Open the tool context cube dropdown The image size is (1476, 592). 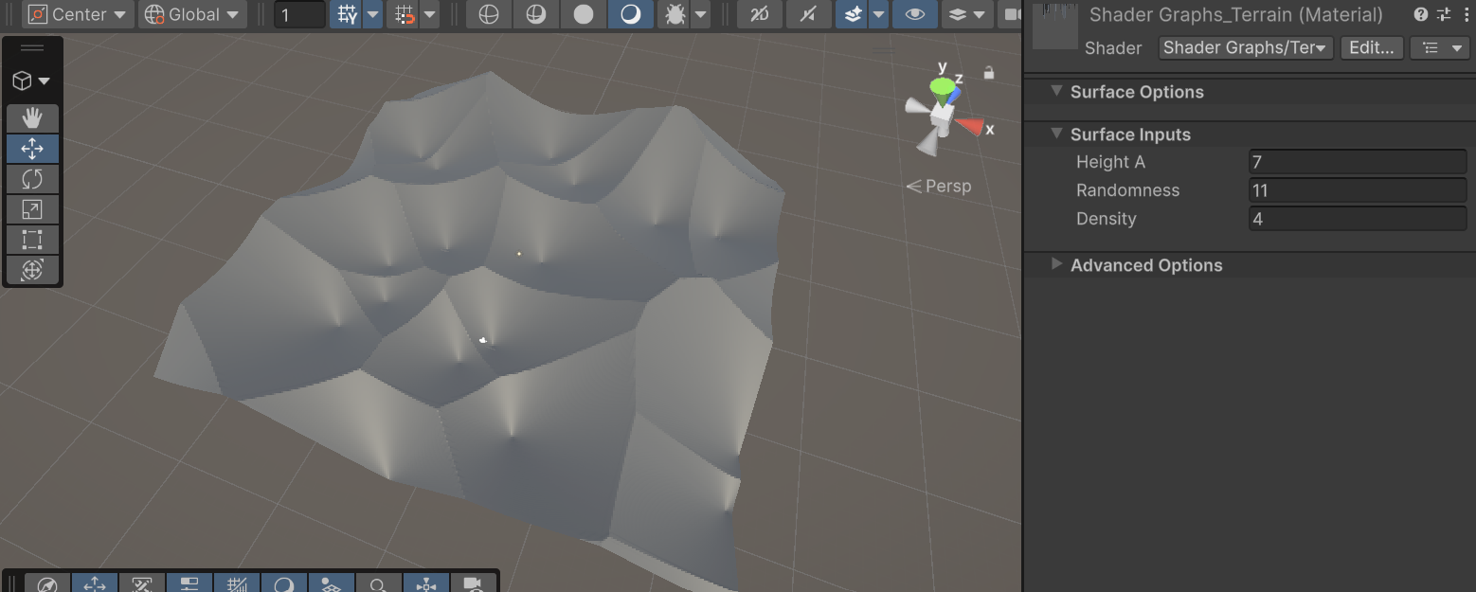point(31,81)
